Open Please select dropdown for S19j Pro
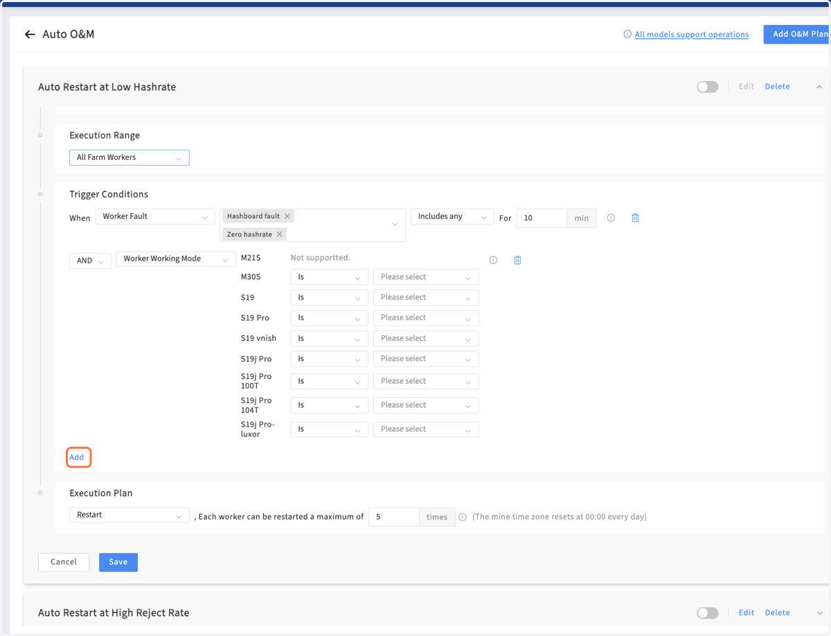This screenshot has height=636, width=831. pos(426,359)
